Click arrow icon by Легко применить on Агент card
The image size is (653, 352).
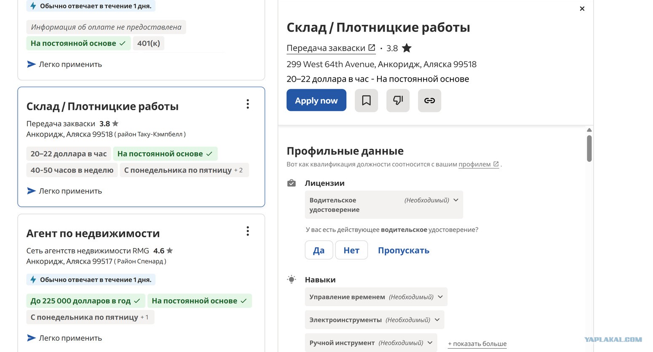pyautogui.click(x=31, y=338)
